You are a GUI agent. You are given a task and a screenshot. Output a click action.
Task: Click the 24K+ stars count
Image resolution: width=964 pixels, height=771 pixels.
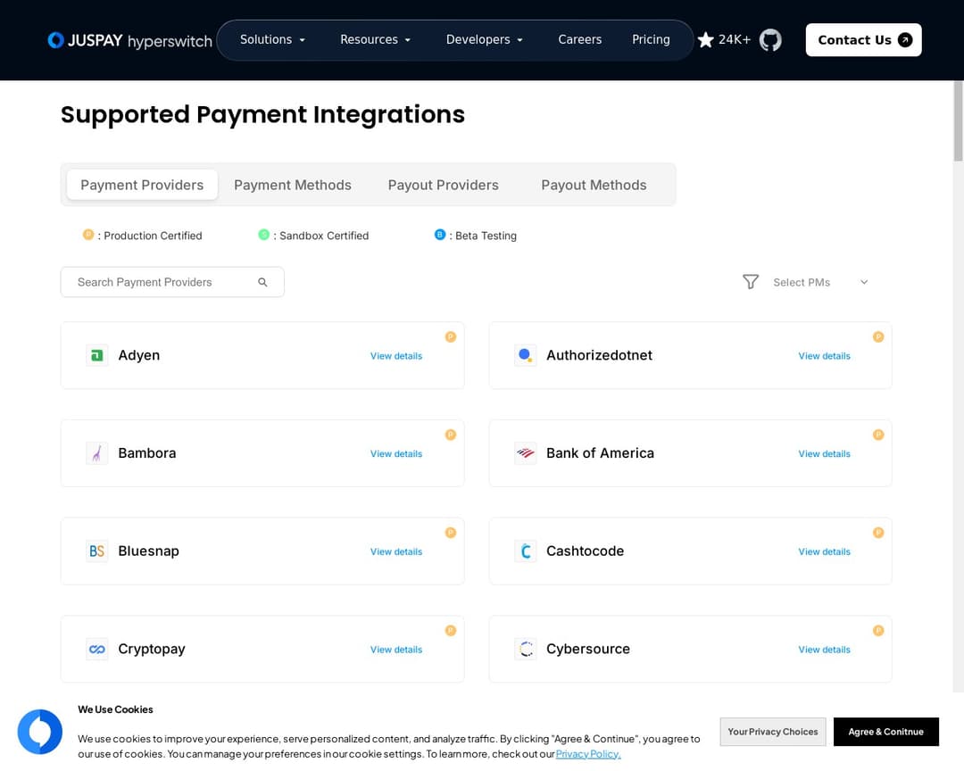(x=734, y=39)
